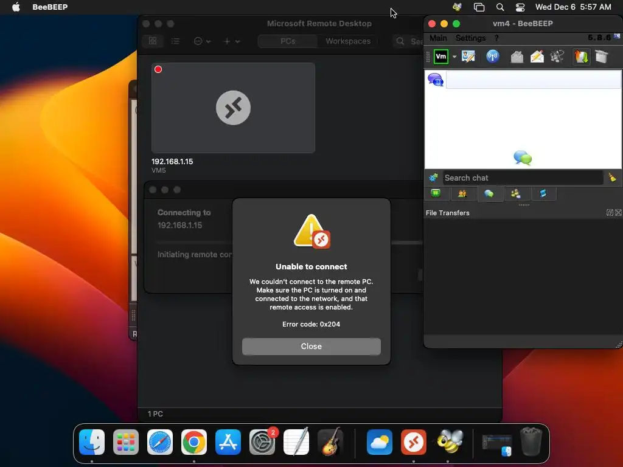
Task: Clear search with the broom icon
Action: [x=612, y=177]
